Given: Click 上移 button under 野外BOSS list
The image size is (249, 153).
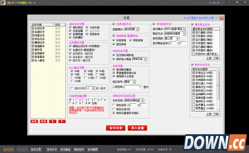Looking at the screenshot, I should click(209, 114).
